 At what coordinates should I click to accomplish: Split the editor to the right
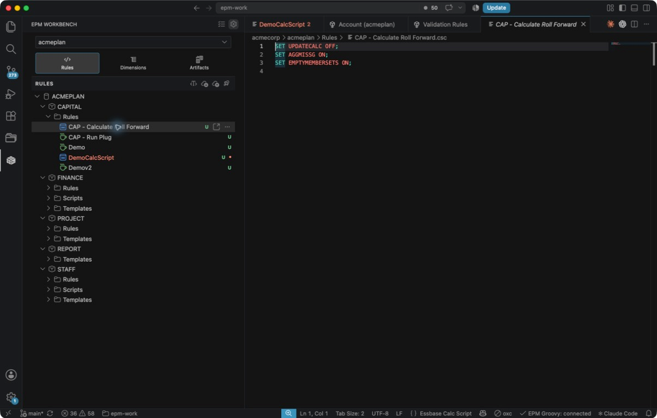pos(634,24)
